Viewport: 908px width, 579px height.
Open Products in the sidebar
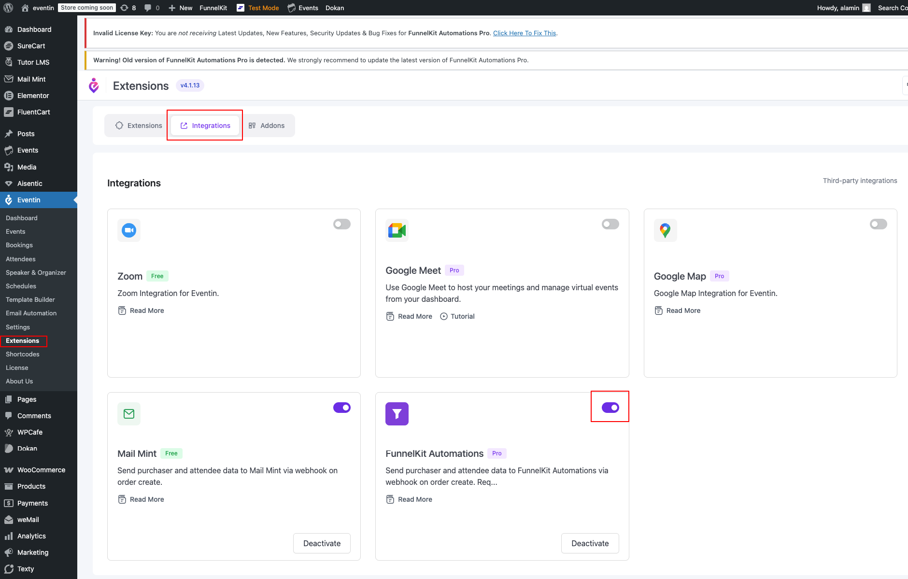[x=39, y=486]
